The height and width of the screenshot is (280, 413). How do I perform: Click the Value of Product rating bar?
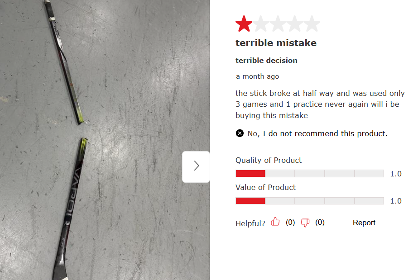point(310,201)
